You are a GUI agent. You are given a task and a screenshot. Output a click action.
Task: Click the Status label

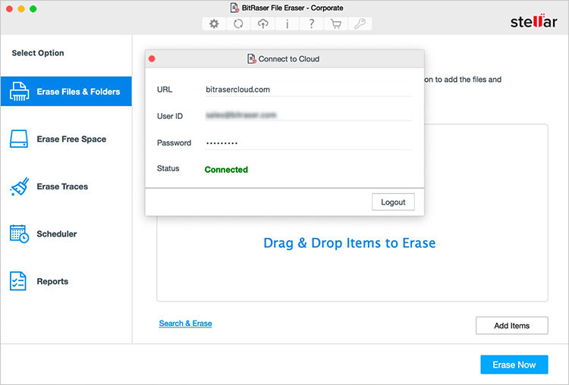(168, 168)
